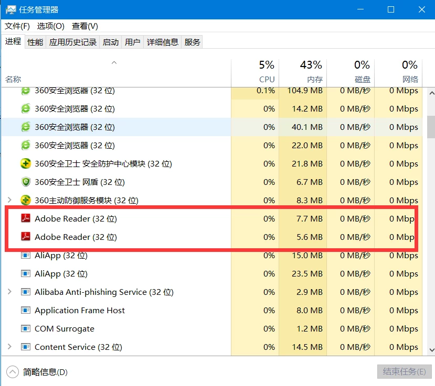The image size is (435, 386).
Task: Switch to the 用户 tab
Action: point(132,42)
